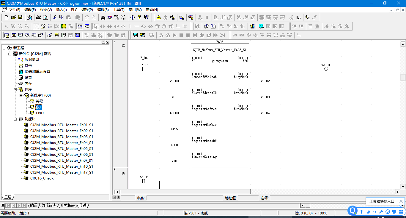Collapse the 程序 tree node
This screenshot has height=218, width=406.
(15, 89)
